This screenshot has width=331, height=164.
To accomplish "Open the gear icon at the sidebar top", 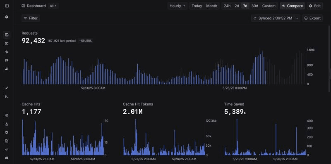I will pos(7,17).
